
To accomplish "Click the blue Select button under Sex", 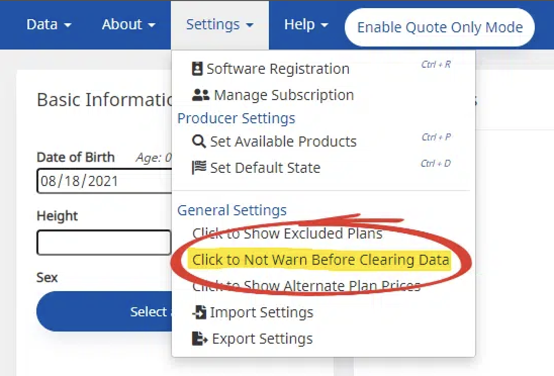I will [x=104, y=311].
